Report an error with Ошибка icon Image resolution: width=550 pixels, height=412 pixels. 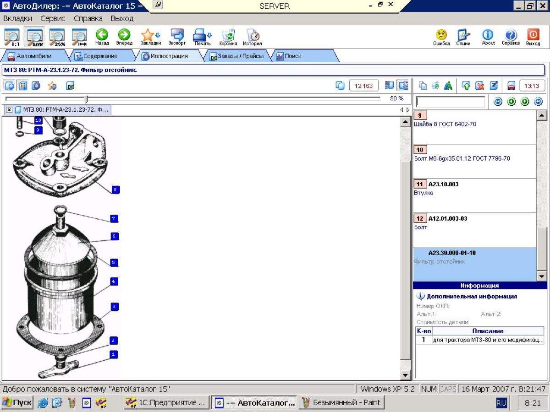pos(441,37)
